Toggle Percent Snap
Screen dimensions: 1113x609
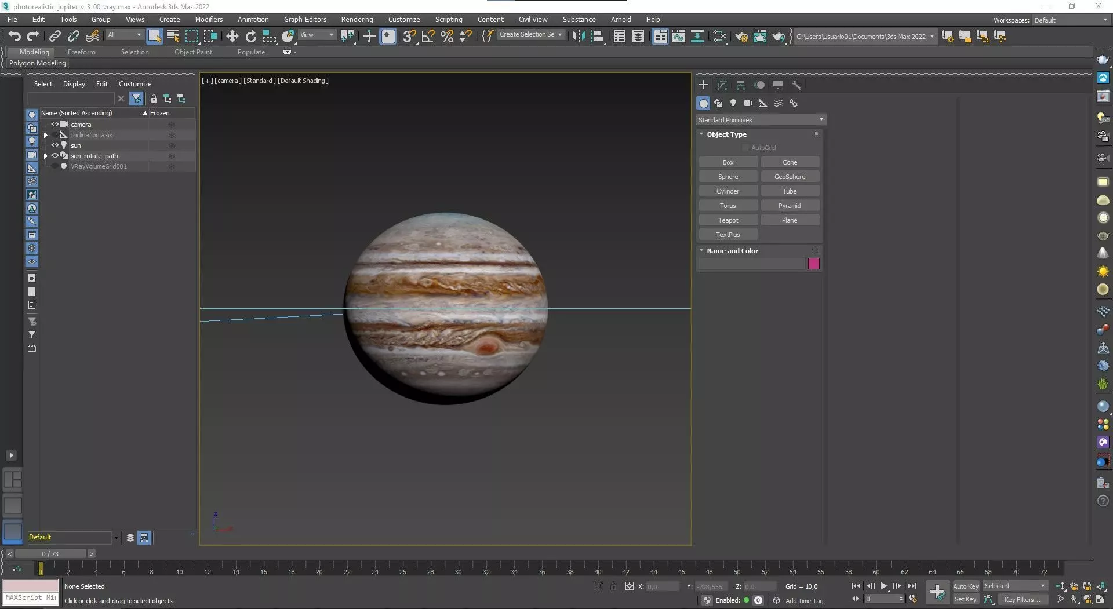[446, 37]
